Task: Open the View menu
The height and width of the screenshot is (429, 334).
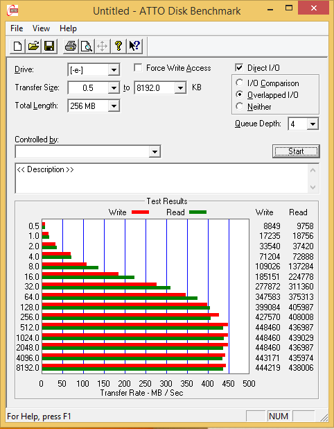Action: [42, 28]
